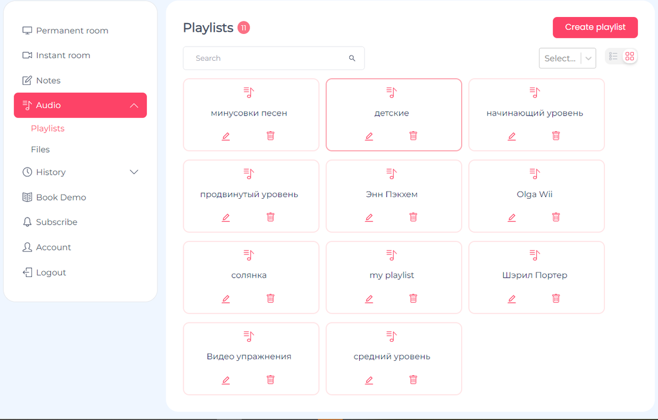
Task: Delete the Шэрил Портер playlist
Action: 556,298
